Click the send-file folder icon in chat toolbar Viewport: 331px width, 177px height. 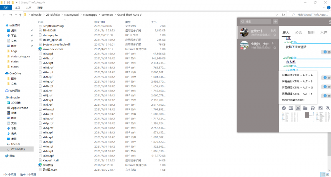click(305, 108)
